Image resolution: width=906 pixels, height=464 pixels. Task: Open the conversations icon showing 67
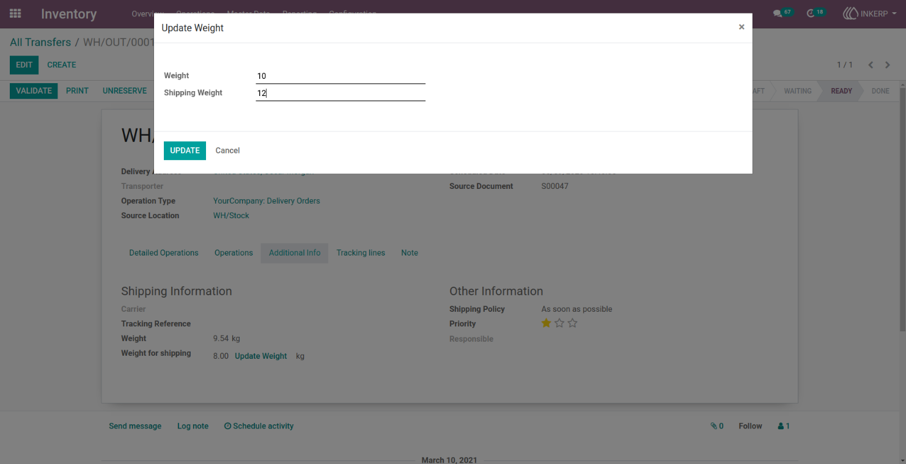[x=782, y=13]
